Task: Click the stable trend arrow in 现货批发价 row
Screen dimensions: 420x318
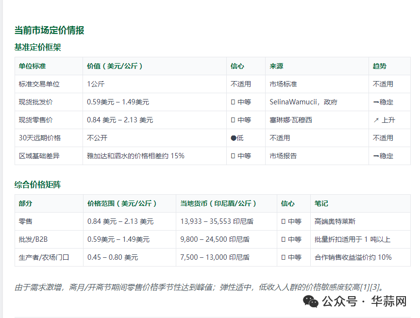Action: (376, 102)
